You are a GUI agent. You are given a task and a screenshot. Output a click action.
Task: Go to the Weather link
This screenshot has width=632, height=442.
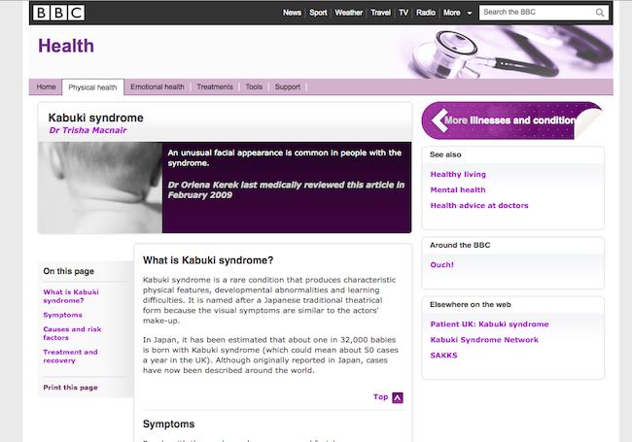click(347, 13)
